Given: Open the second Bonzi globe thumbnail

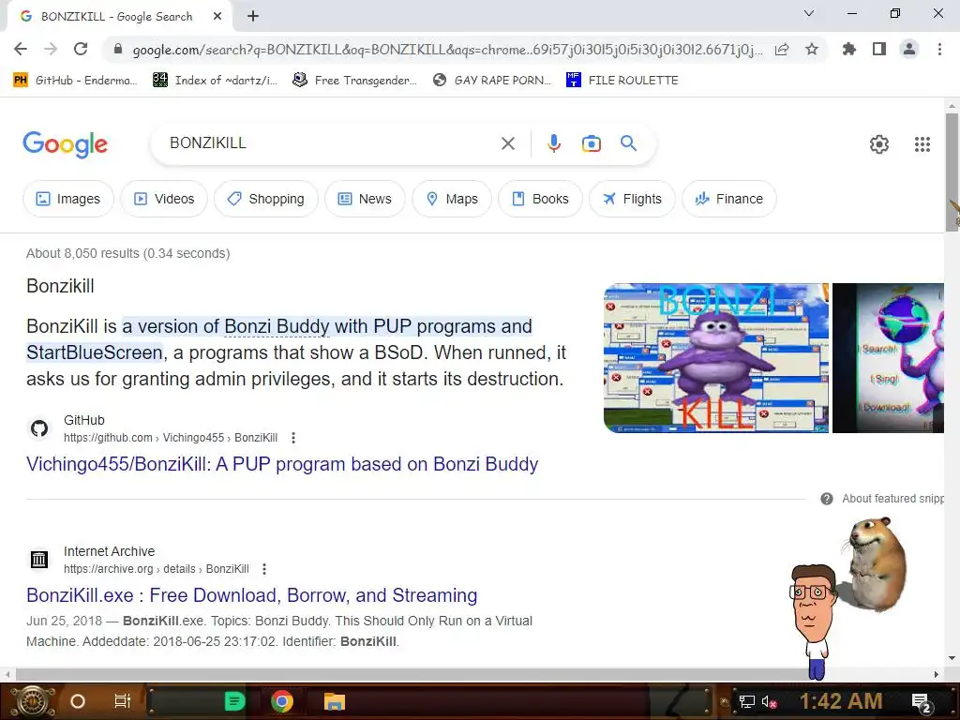Looking at the screenshot, I should coord(888,358).
